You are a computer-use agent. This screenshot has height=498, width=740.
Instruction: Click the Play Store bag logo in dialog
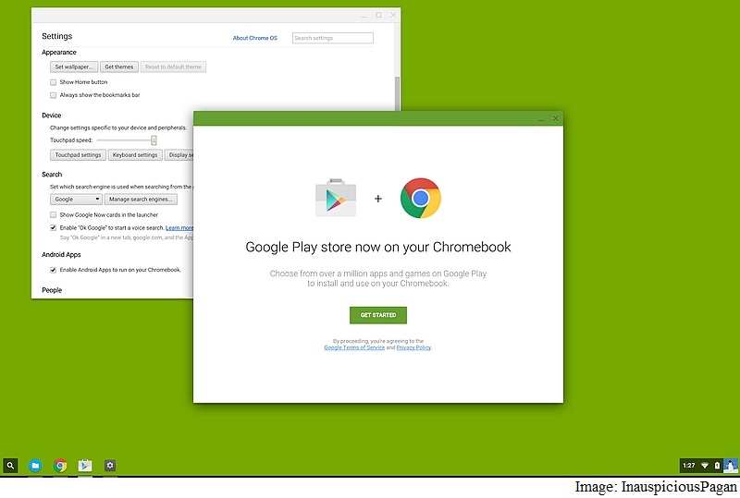pos(336,198)
